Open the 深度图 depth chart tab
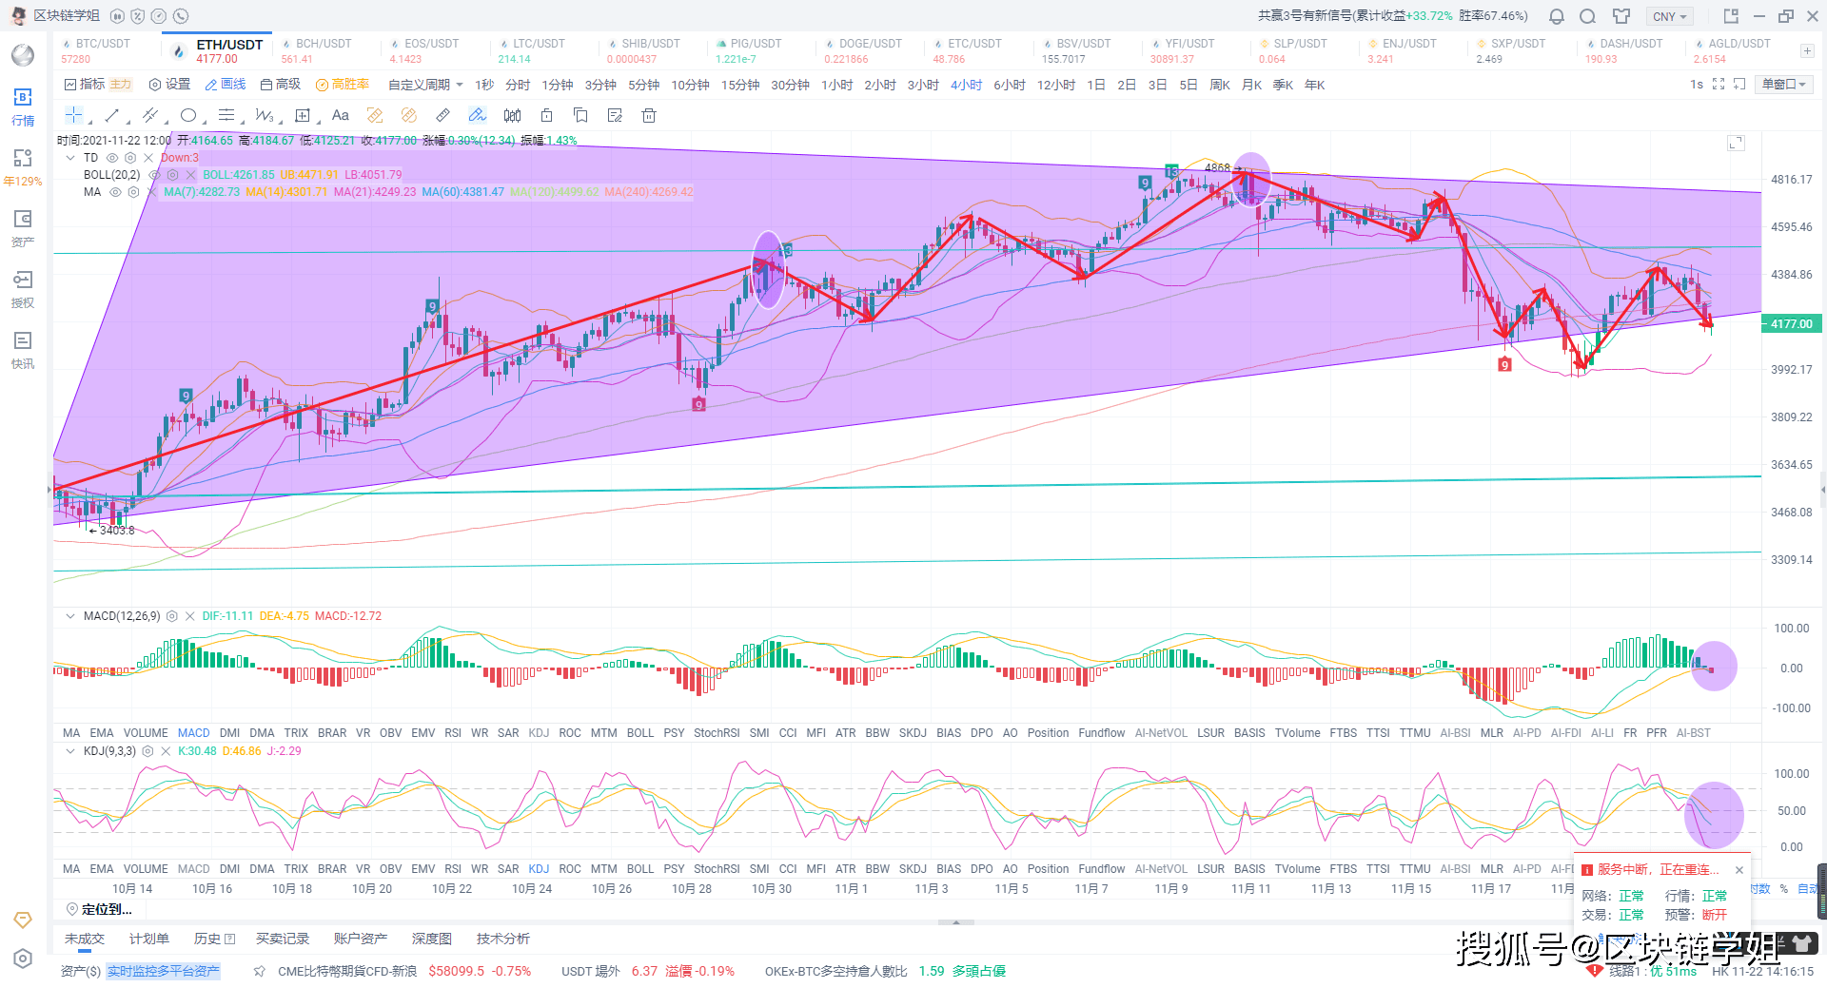1827x988 pixels. pyautogui.click(x=432, y=939)
